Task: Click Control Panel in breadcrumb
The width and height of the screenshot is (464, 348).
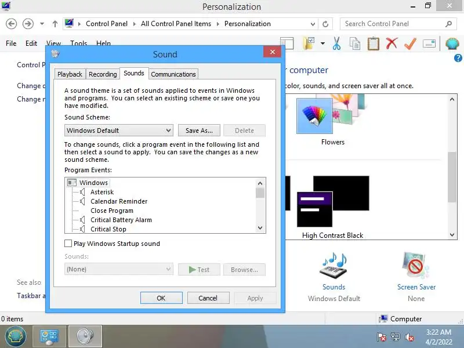Action: click(x=107, y=24)
